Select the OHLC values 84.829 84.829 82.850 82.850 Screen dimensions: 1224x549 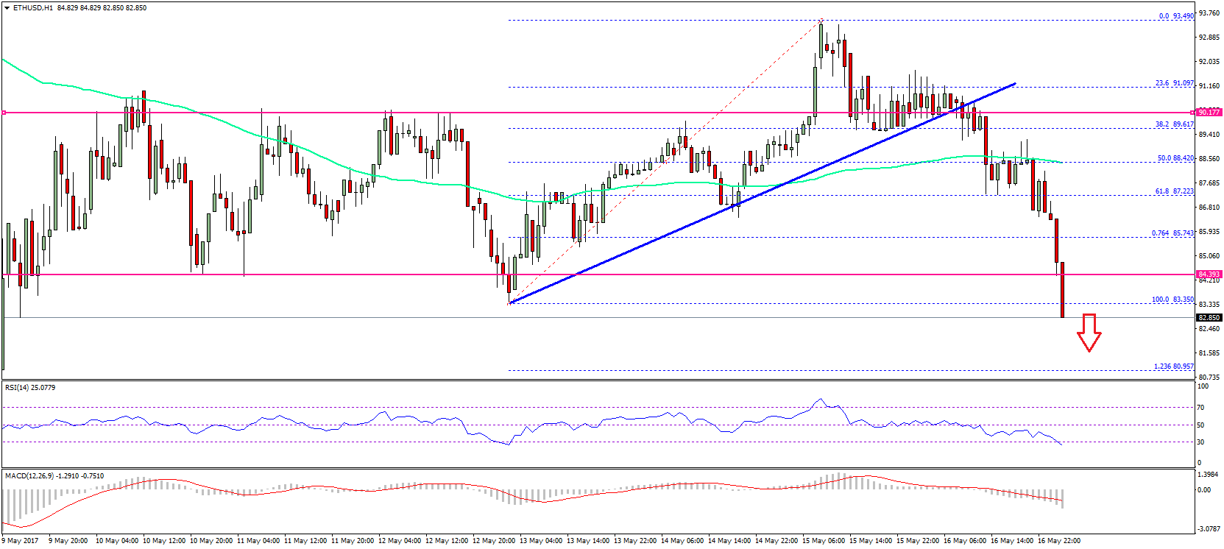click(102, 8)
